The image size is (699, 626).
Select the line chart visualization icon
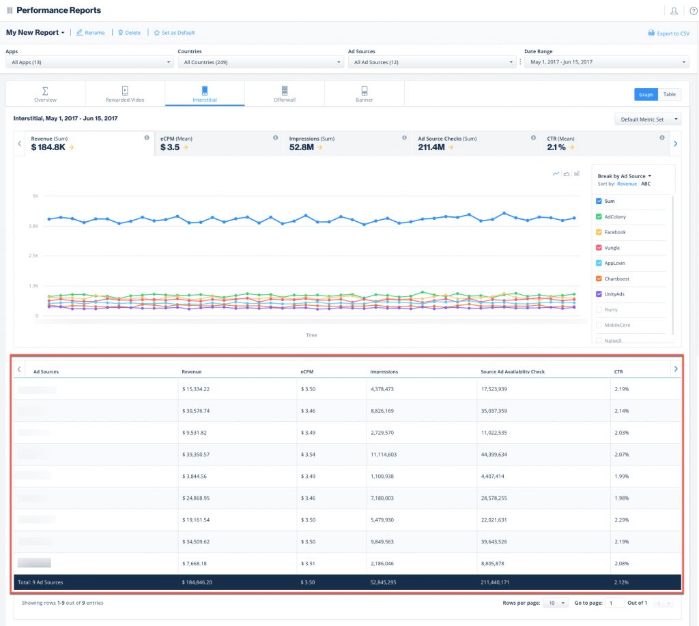(556, 173)
